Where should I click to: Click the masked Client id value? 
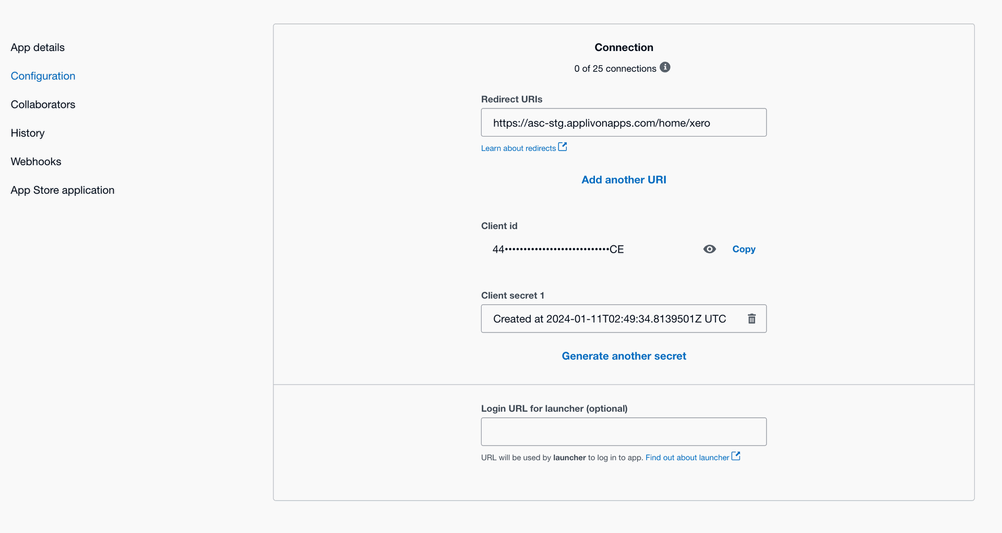pyautogui.click(x=558, y=250)
